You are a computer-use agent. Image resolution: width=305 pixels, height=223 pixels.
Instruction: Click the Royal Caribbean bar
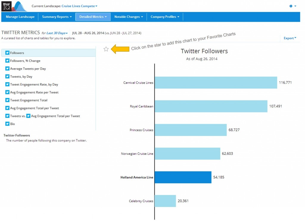coord(211,106)
